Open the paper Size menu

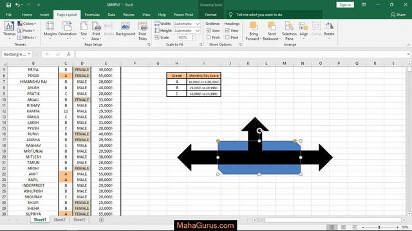(84, 31)
